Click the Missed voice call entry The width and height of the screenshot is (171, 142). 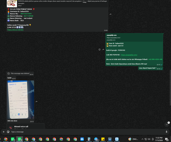coord(25,126)
